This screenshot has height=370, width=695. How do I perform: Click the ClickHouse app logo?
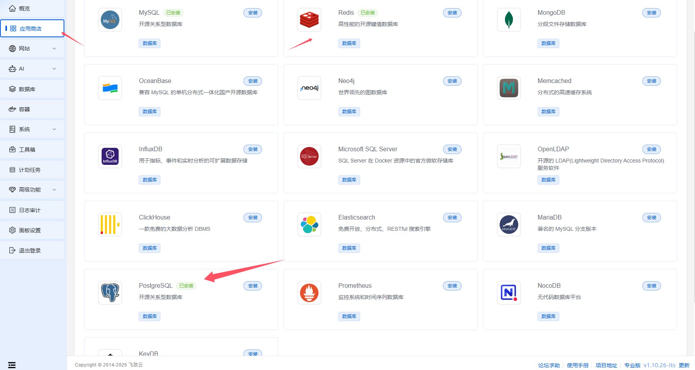tap(110, 225)
